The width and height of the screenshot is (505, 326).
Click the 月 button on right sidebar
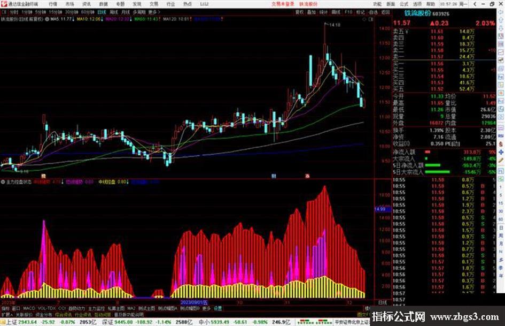click(x=501, y=244)
